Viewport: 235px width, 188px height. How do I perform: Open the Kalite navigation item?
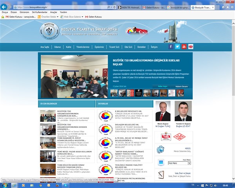coord(69,47)
